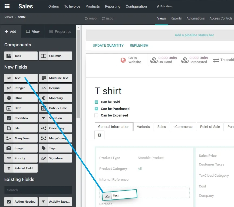This screenshot has width=234, height=207.
Task: Expand the Reporting menu
Action: (113, 7)
